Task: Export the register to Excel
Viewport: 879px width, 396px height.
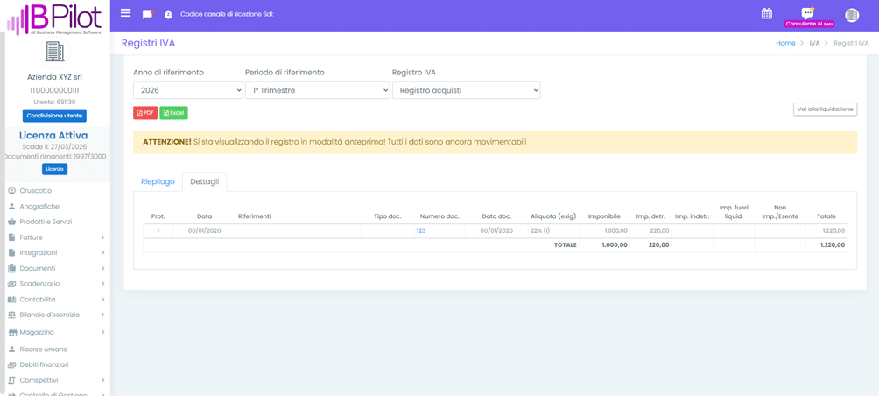Action: [173, 113]
